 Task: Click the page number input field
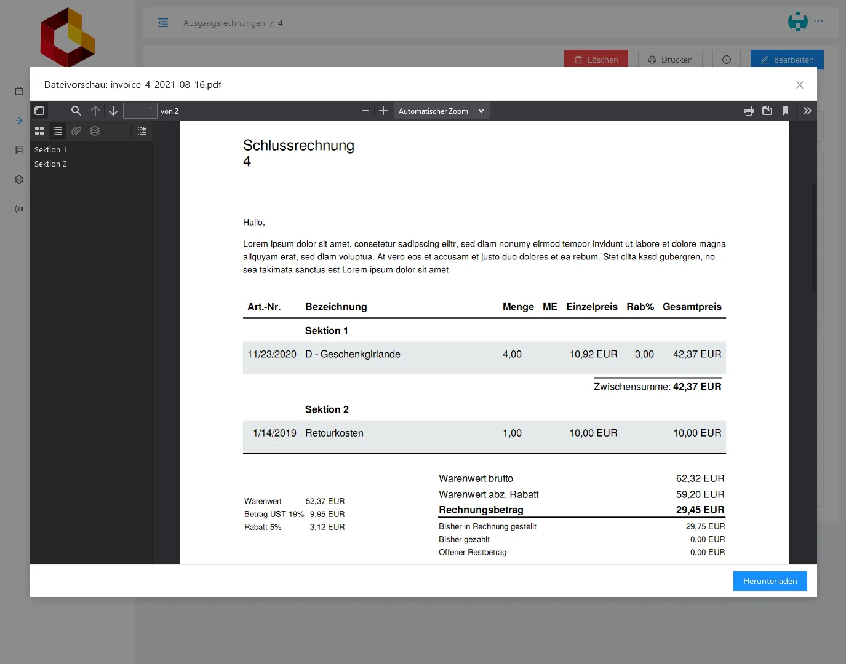(140, 111)
